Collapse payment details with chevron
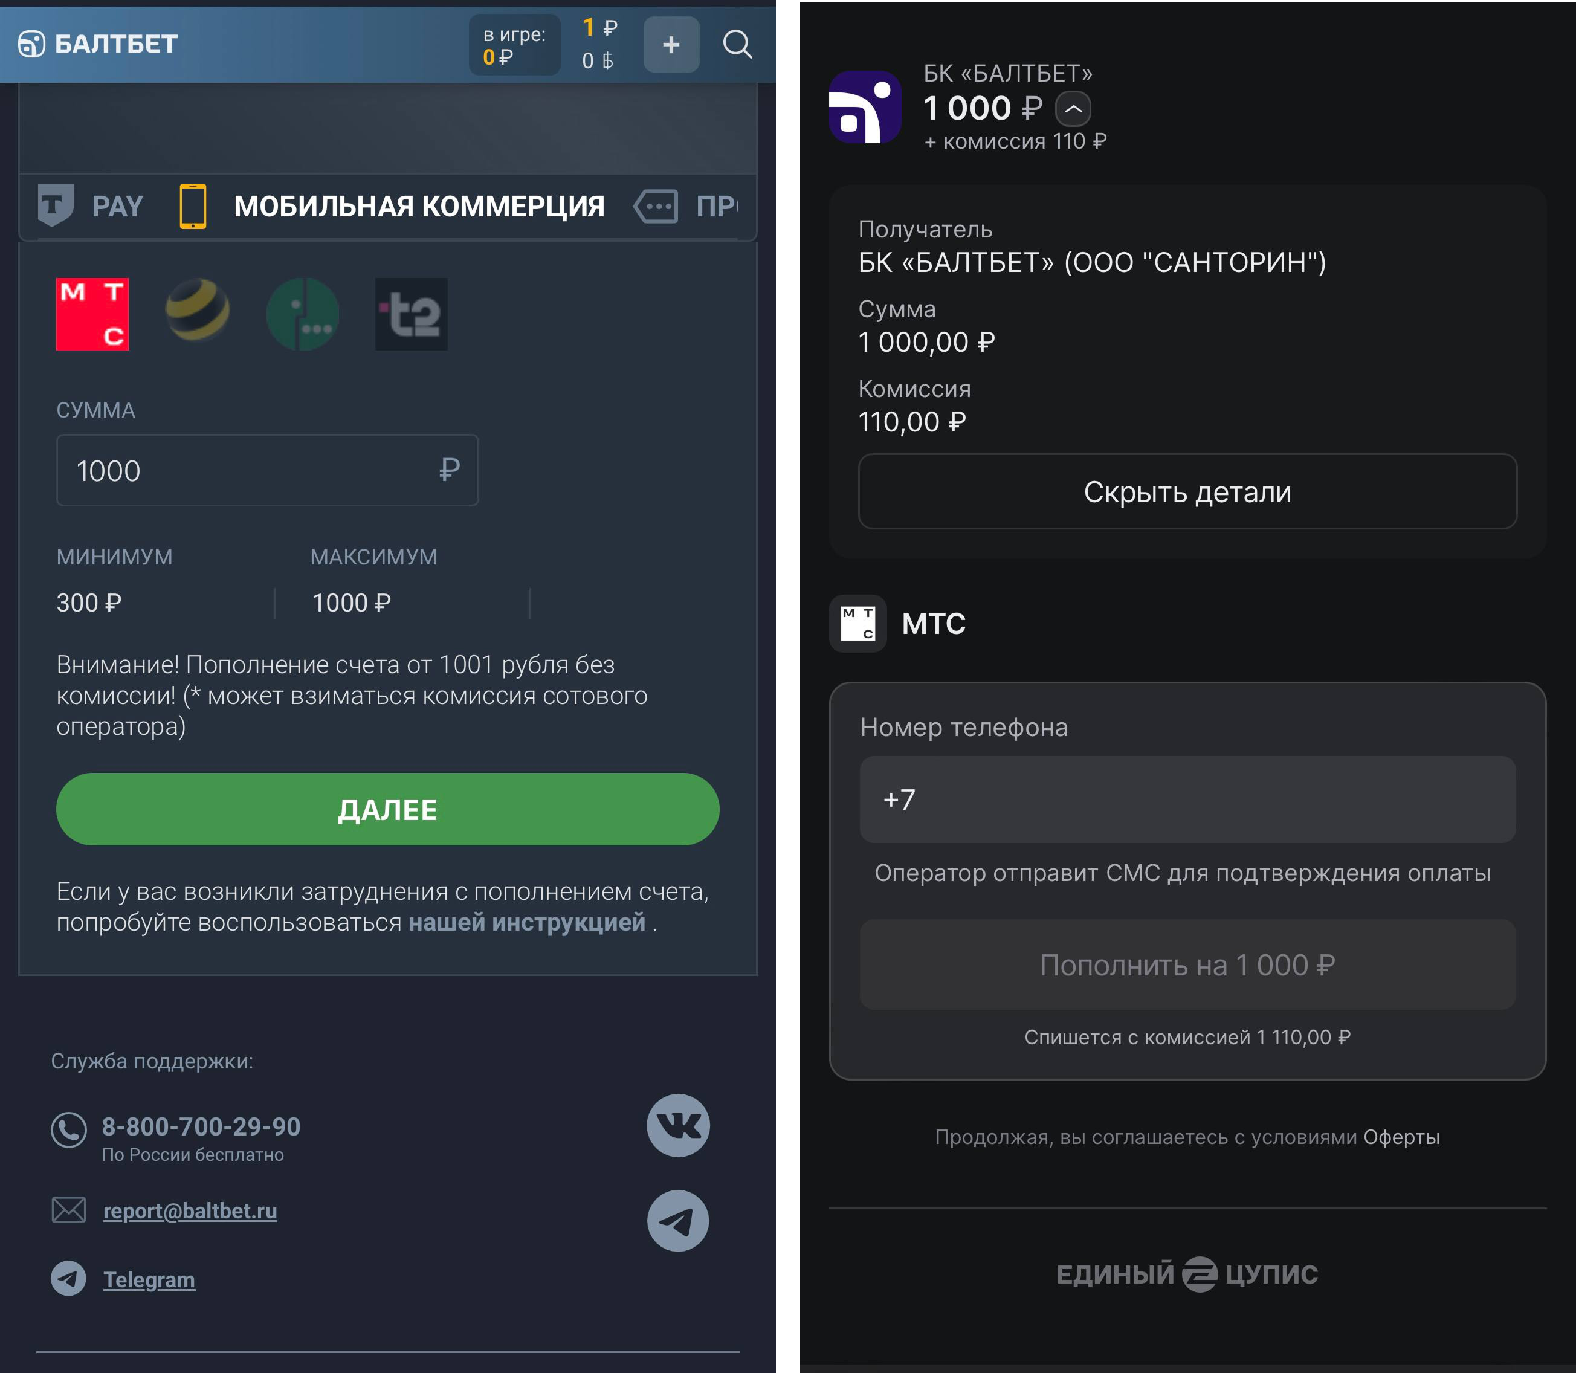This screenshot has width=1576, height=1373. point(1073,109)
